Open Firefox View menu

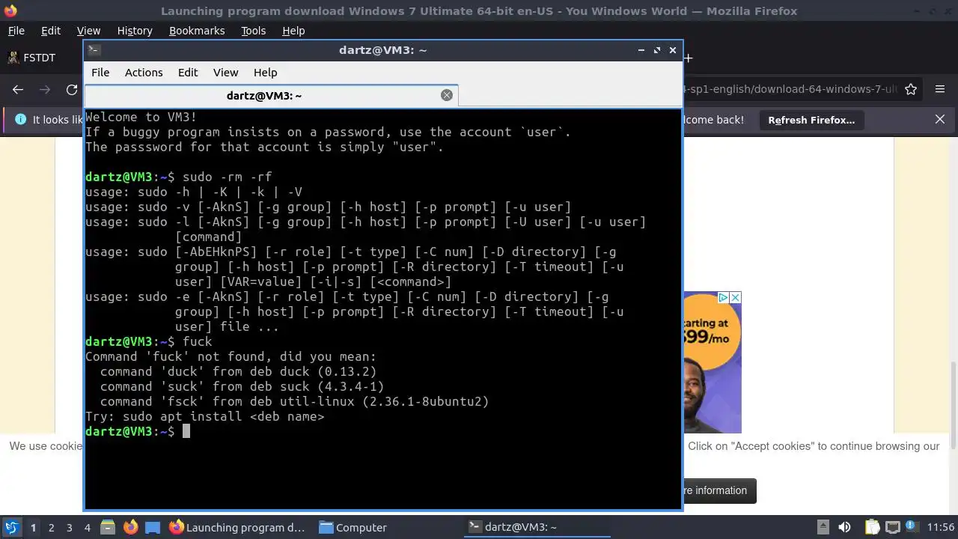click(x=88, y=31)
